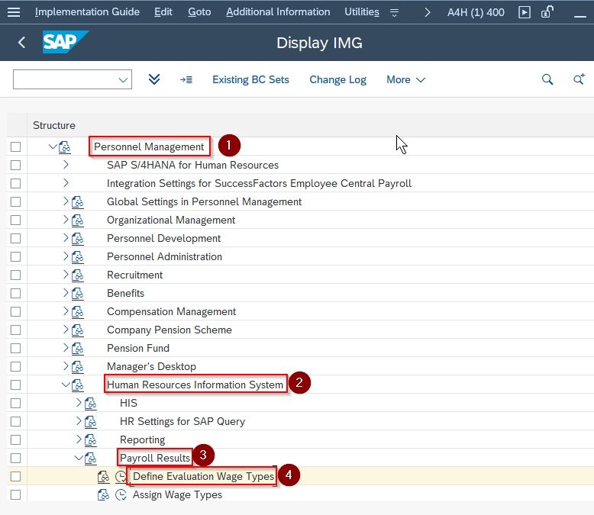594x515 pixels.
Task: Open documentation icon for Personnel Administration
Action: pos(78,257)
